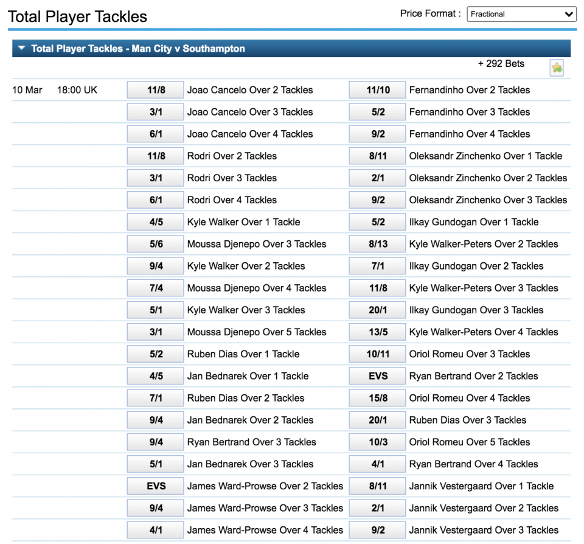Image resolution: width=584 pixels, height=544 pixels.
Task: Choose 20/1 Ilkay Gundogan Over 3 Tackles
Action: 377,310
